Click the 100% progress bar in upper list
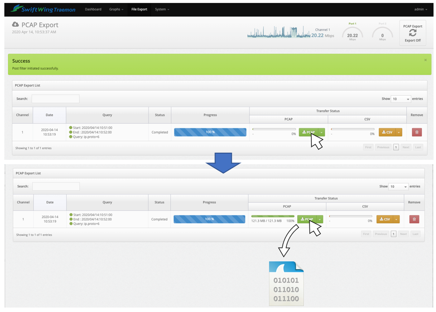This screenshot has width=436, height=312. click(210, 132)
